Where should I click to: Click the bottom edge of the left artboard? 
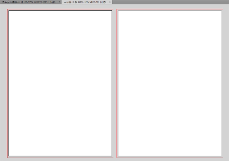[60, 156]
